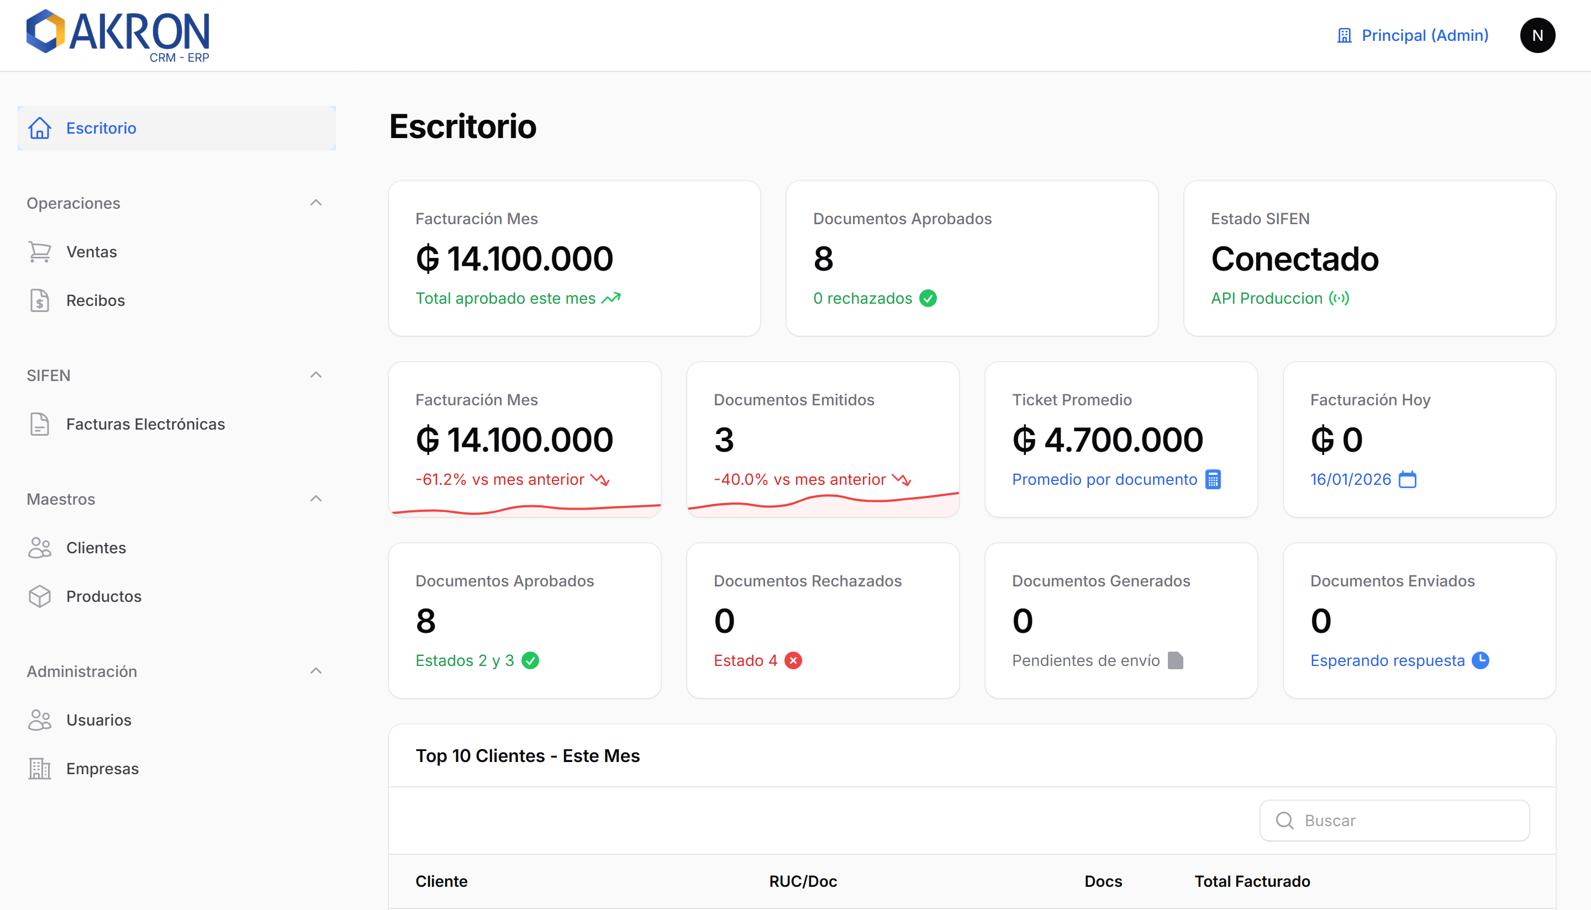Click the Productos box icon
This screenshot has height=910, width=1591.
[39, 596]
